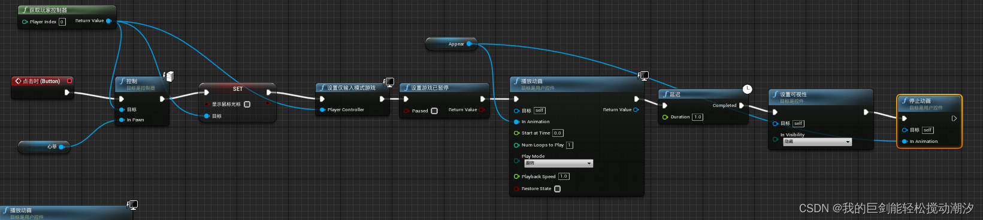The height and width of the screenshot is (220, 983).
Task: Select the 设置游戏已暂停 node header
Action: 444,87
